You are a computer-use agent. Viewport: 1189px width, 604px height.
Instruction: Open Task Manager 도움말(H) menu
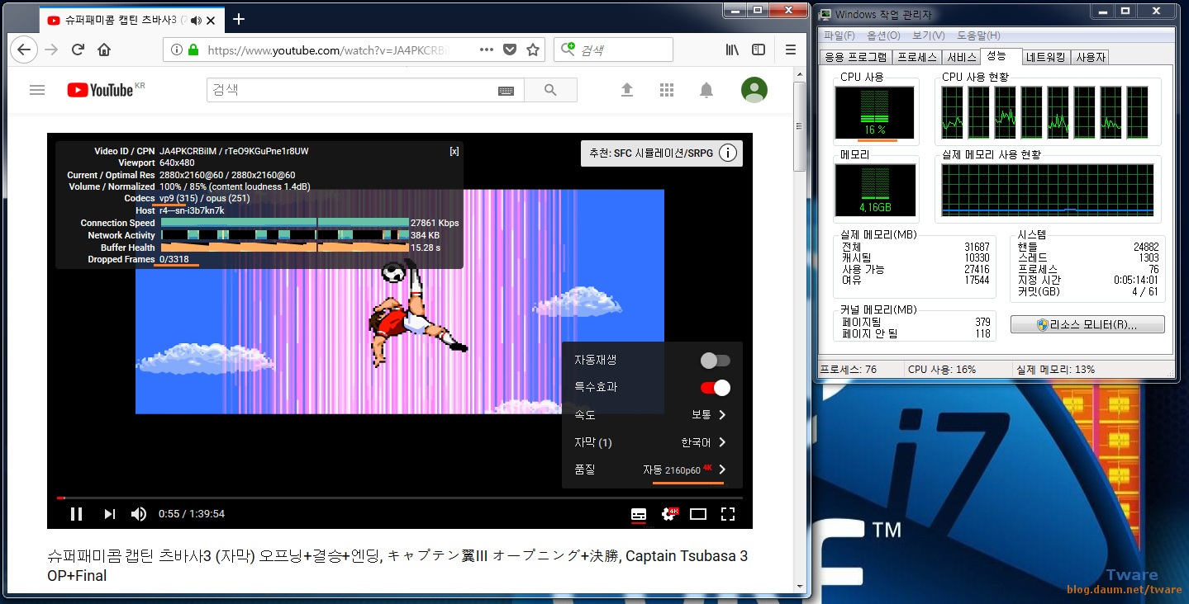[x=978, y=35]
